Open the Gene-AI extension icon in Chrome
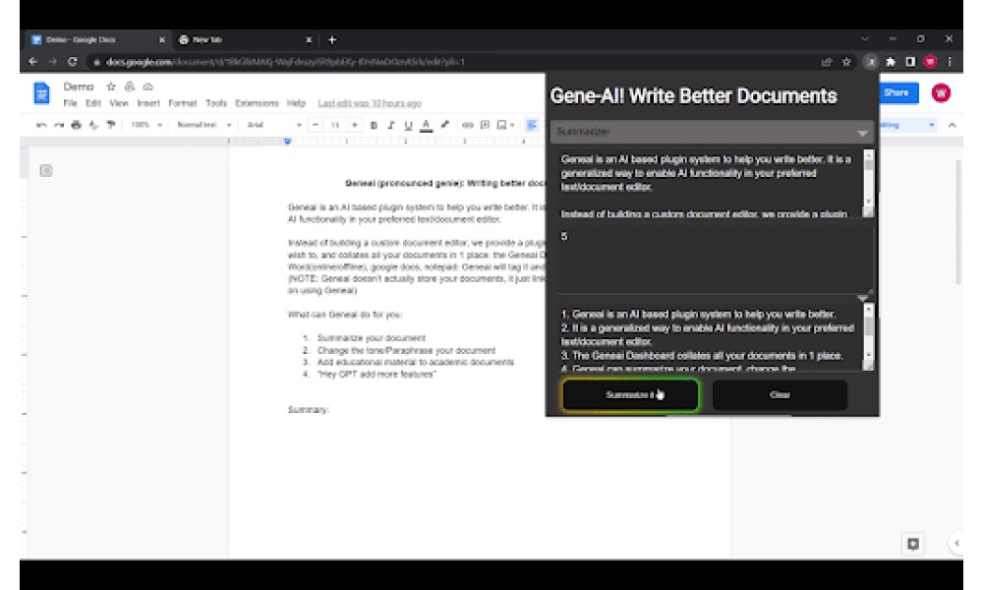The width and height of the screenshot is (983, 590). coord(870,61)
